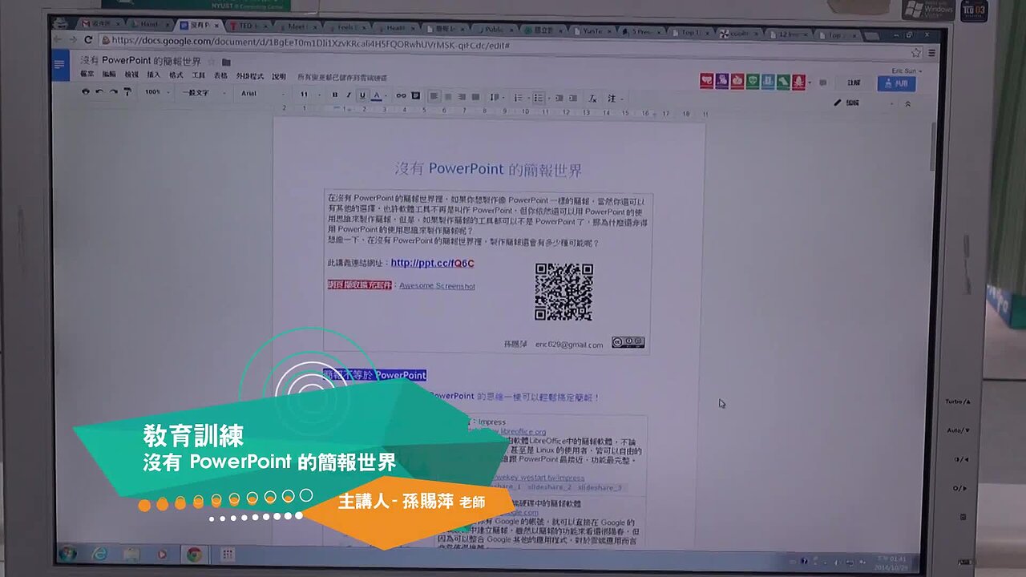This screenshot has height=577, width=1026.
Task: Open the zoom 100% dropdown
Action: tap(156, 93)
